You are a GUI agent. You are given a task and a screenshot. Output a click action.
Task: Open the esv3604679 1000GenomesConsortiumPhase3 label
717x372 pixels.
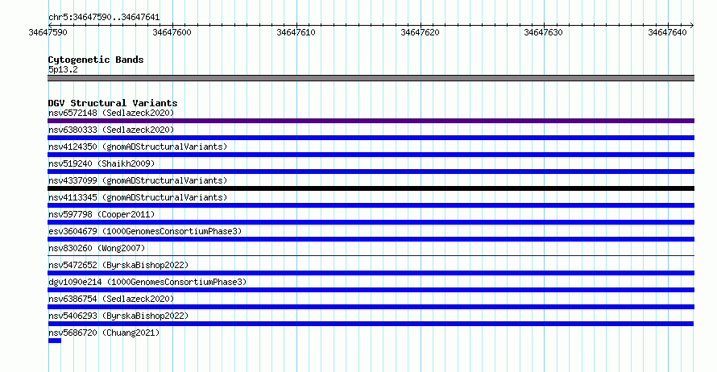(x=145, y=231)
